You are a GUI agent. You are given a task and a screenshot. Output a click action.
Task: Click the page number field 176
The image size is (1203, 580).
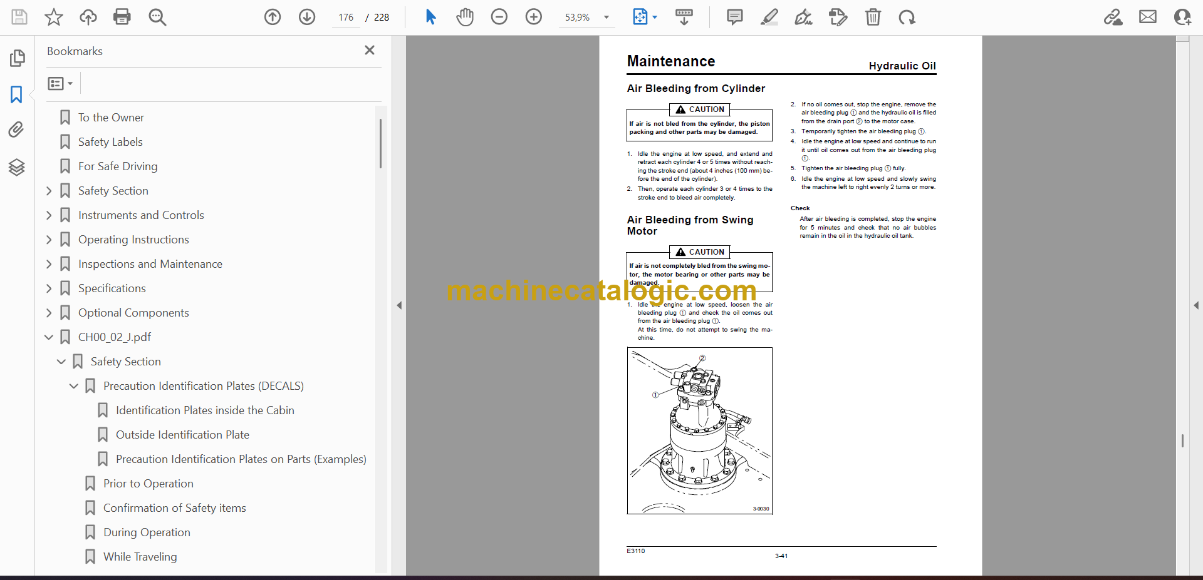point(346,18)
